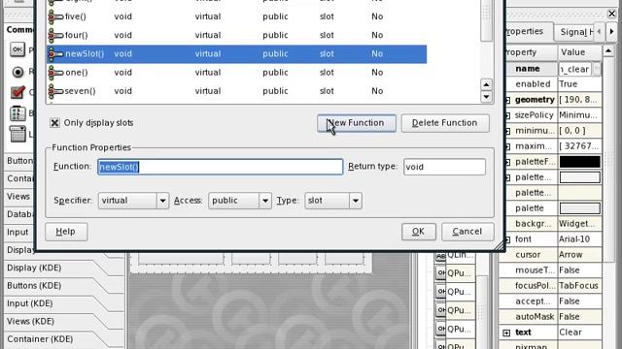Select the push button tool icon
The height and width of the screenshot is (349, 622).
click(x=17, y=49)
